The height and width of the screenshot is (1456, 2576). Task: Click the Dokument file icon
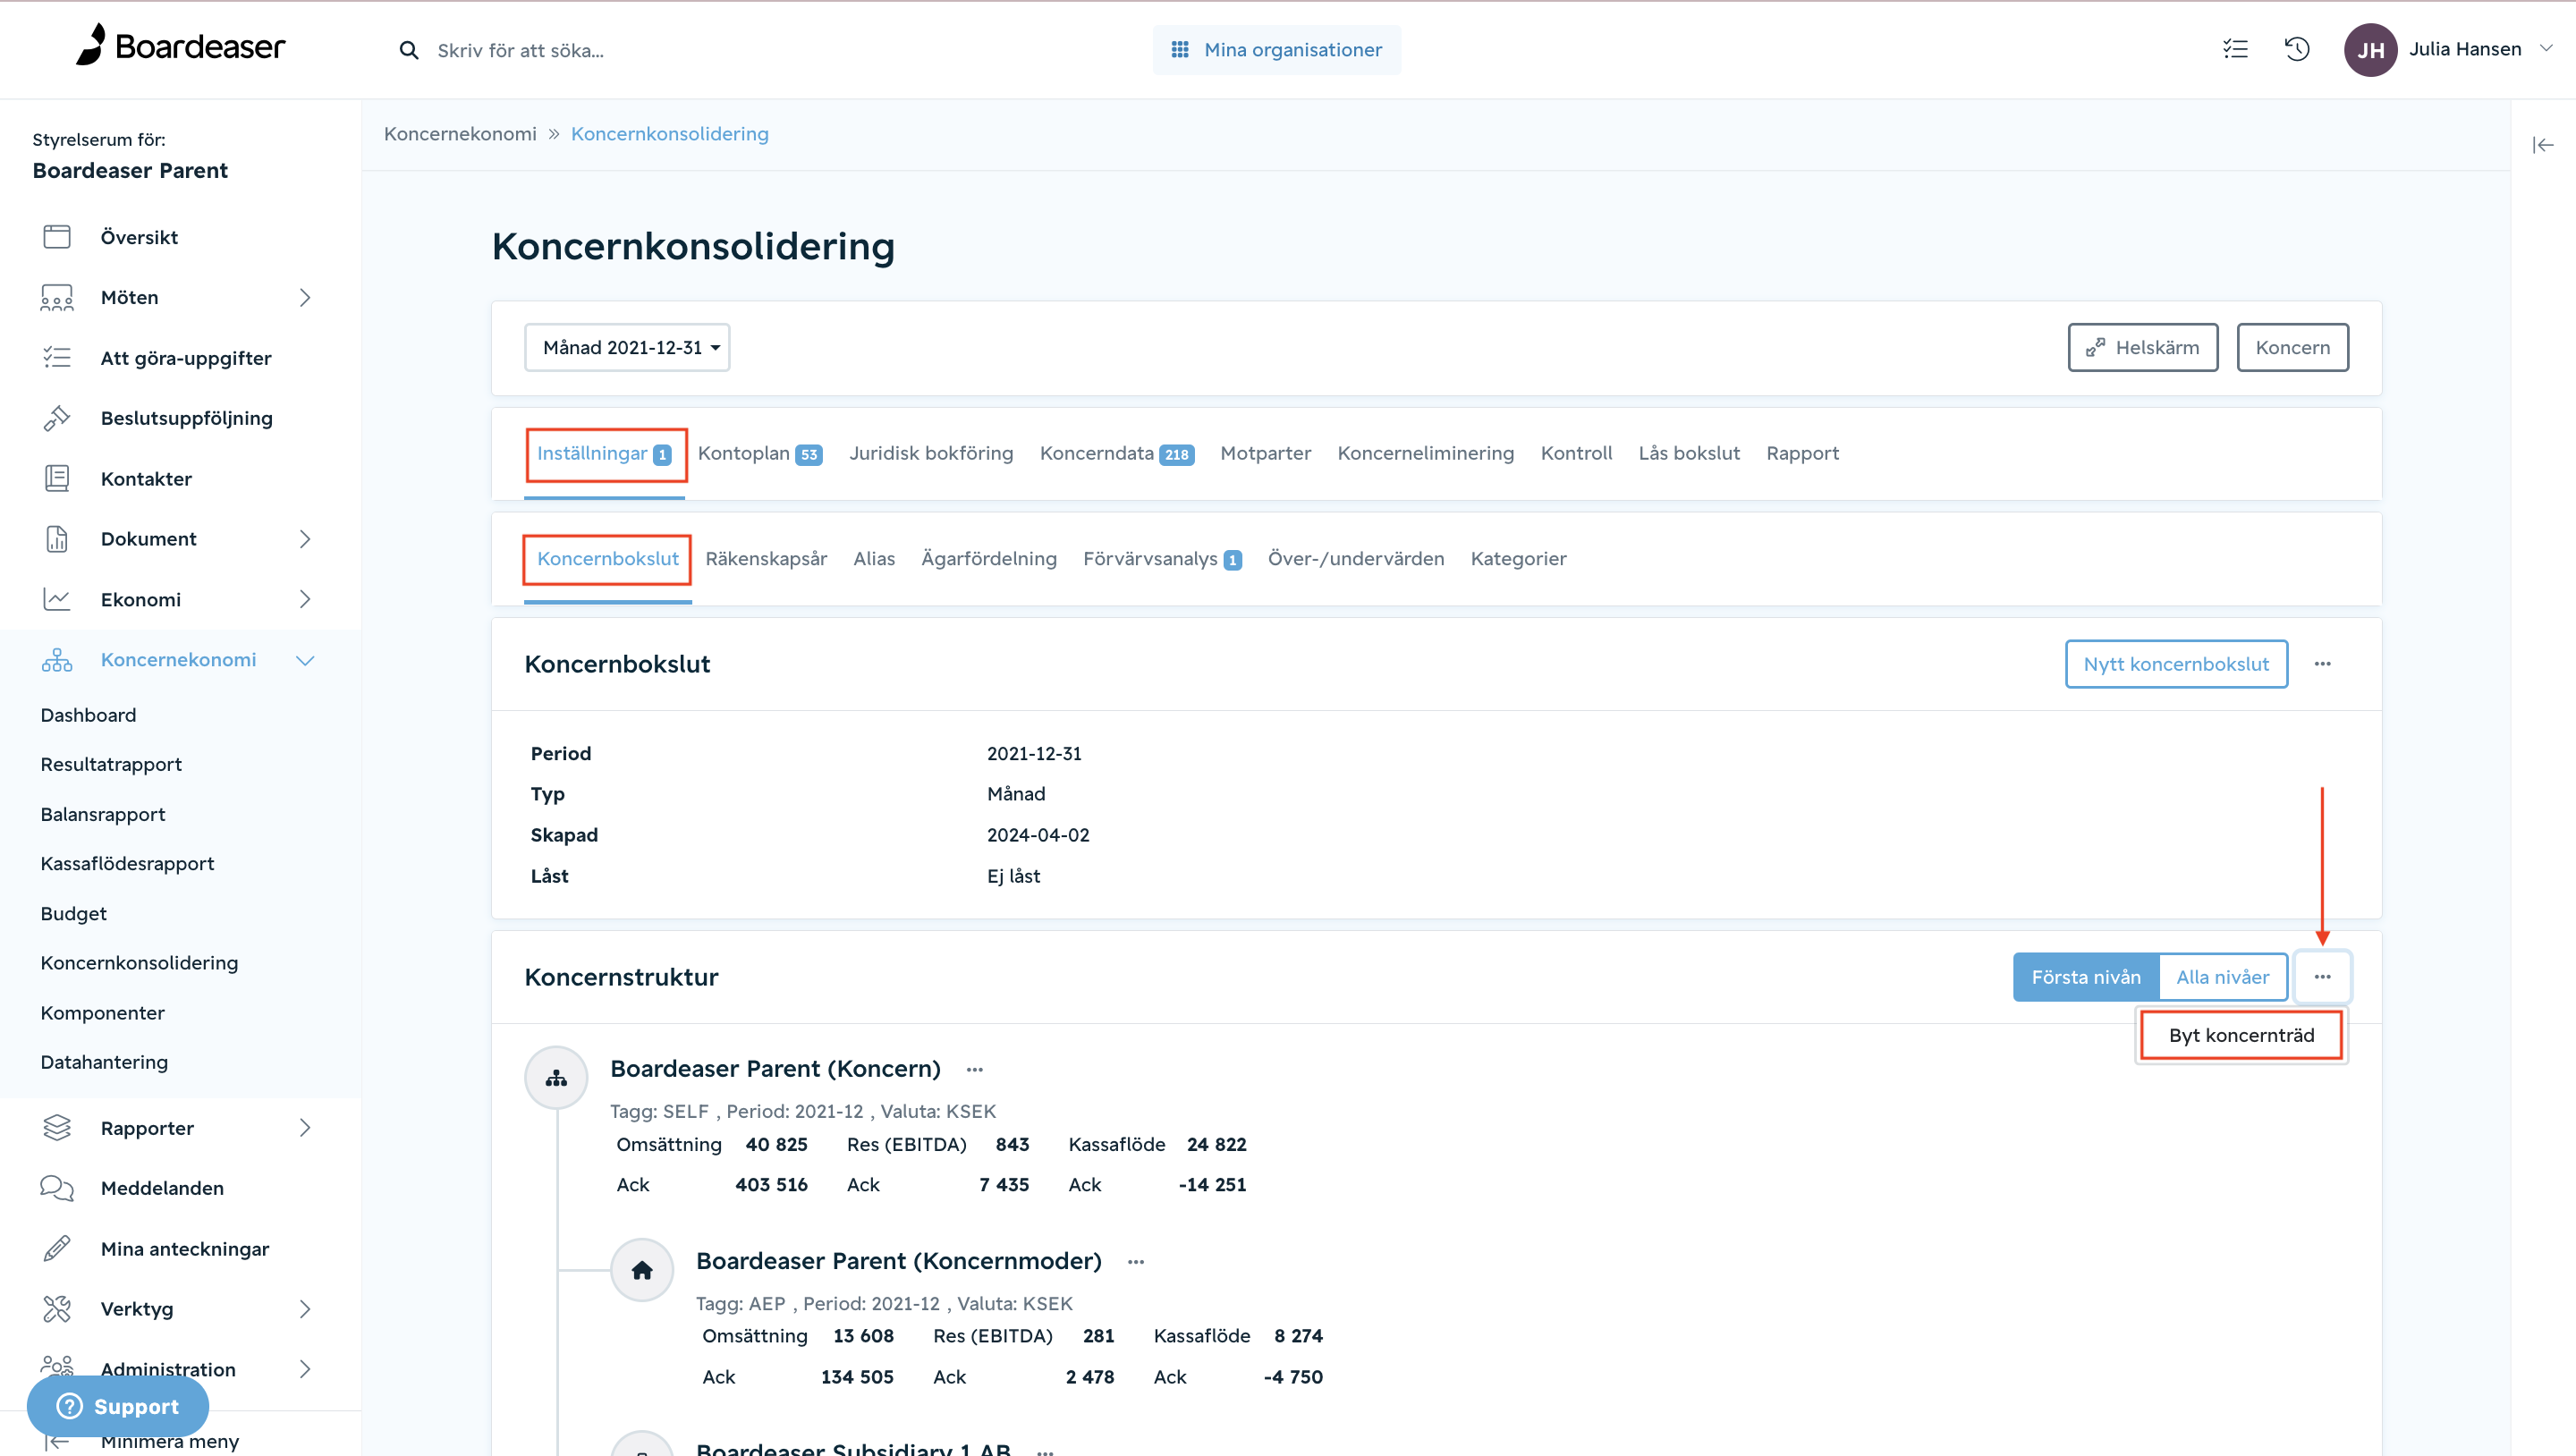57,539
